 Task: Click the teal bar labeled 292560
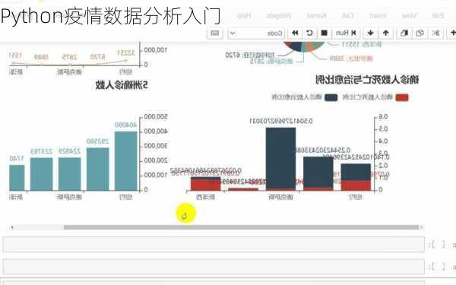coord(98,169)
